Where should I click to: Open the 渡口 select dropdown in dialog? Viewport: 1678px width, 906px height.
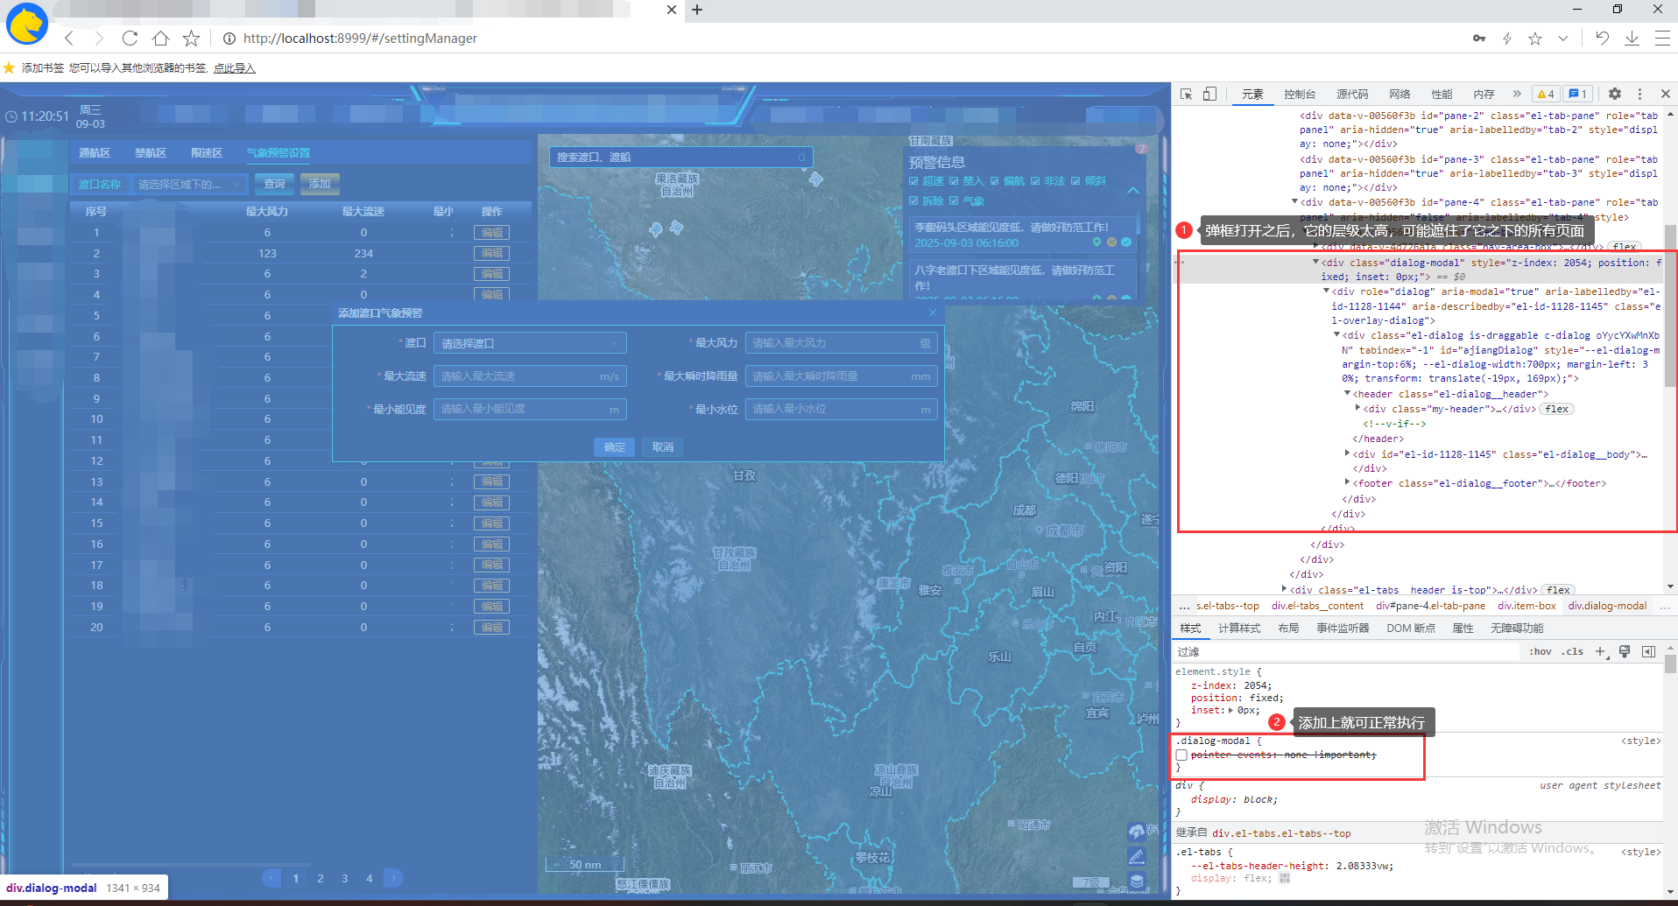click(530, 343)
